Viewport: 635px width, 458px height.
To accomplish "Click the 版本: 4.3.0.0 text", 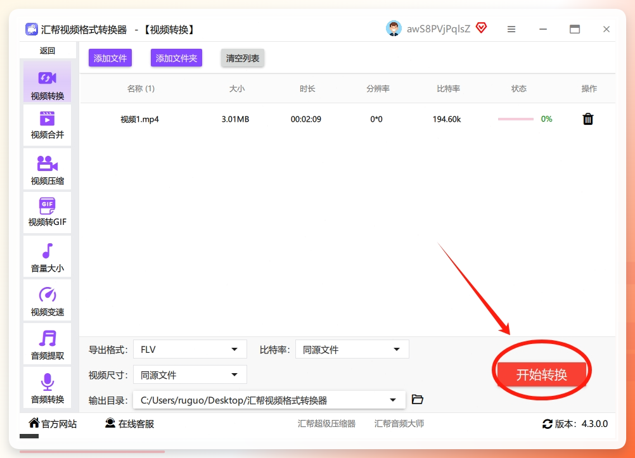I will click(x=581, y=424).
